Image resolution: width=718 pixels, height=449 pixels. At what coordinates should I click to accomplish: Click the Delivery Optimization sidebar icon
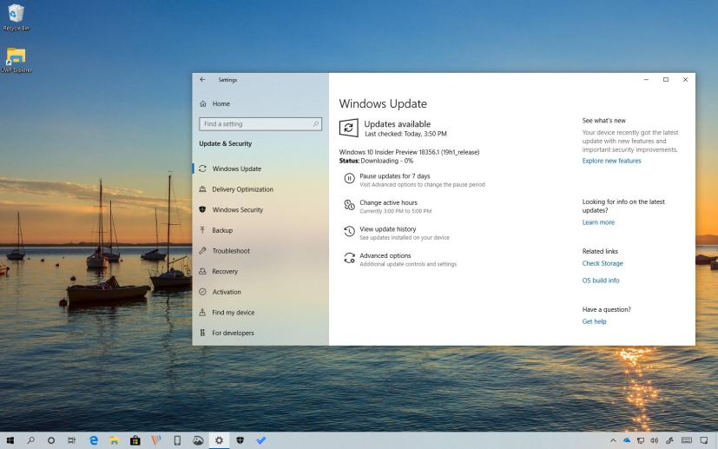[x=202, y=188]
